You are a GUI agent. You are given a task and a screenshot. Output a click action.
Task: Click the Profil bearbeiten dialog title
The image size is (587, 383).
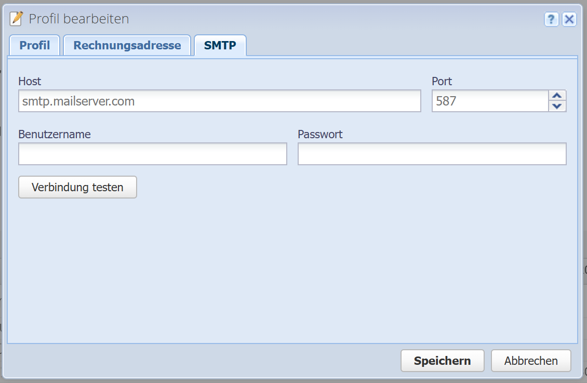click(x=79, y=19)
